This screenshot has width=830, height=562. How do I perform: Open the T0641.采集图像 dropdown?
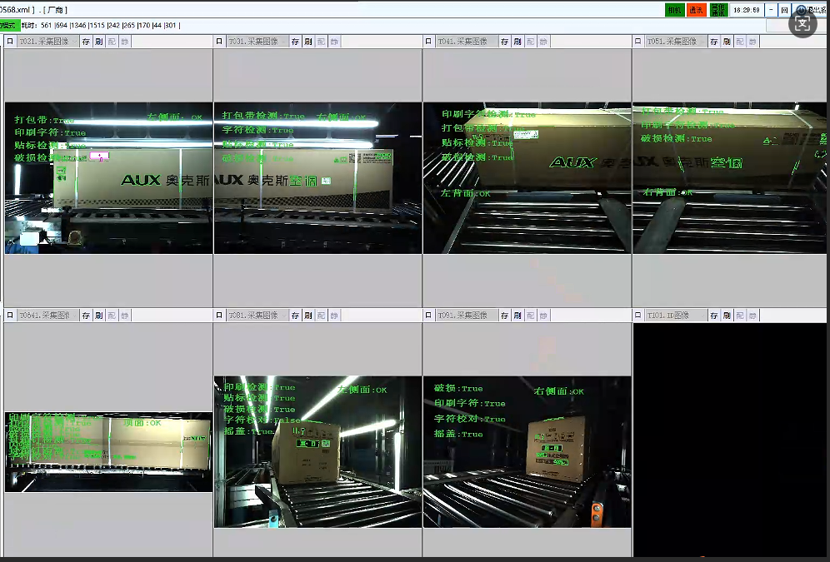(47, 316)
